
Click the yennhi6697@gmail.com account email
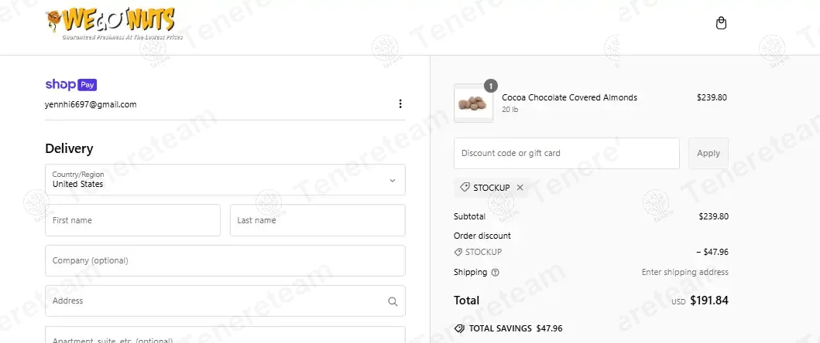(91, 104)
